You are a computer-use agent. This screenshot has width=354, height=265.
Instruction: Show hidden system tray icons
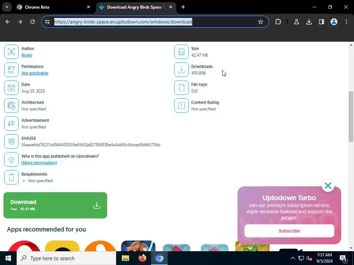click(x=292, y=258)
